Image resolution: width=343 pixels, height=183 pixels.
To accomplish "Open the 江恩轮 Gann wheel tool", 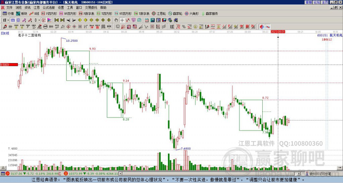I will click(x=159, y=13).
